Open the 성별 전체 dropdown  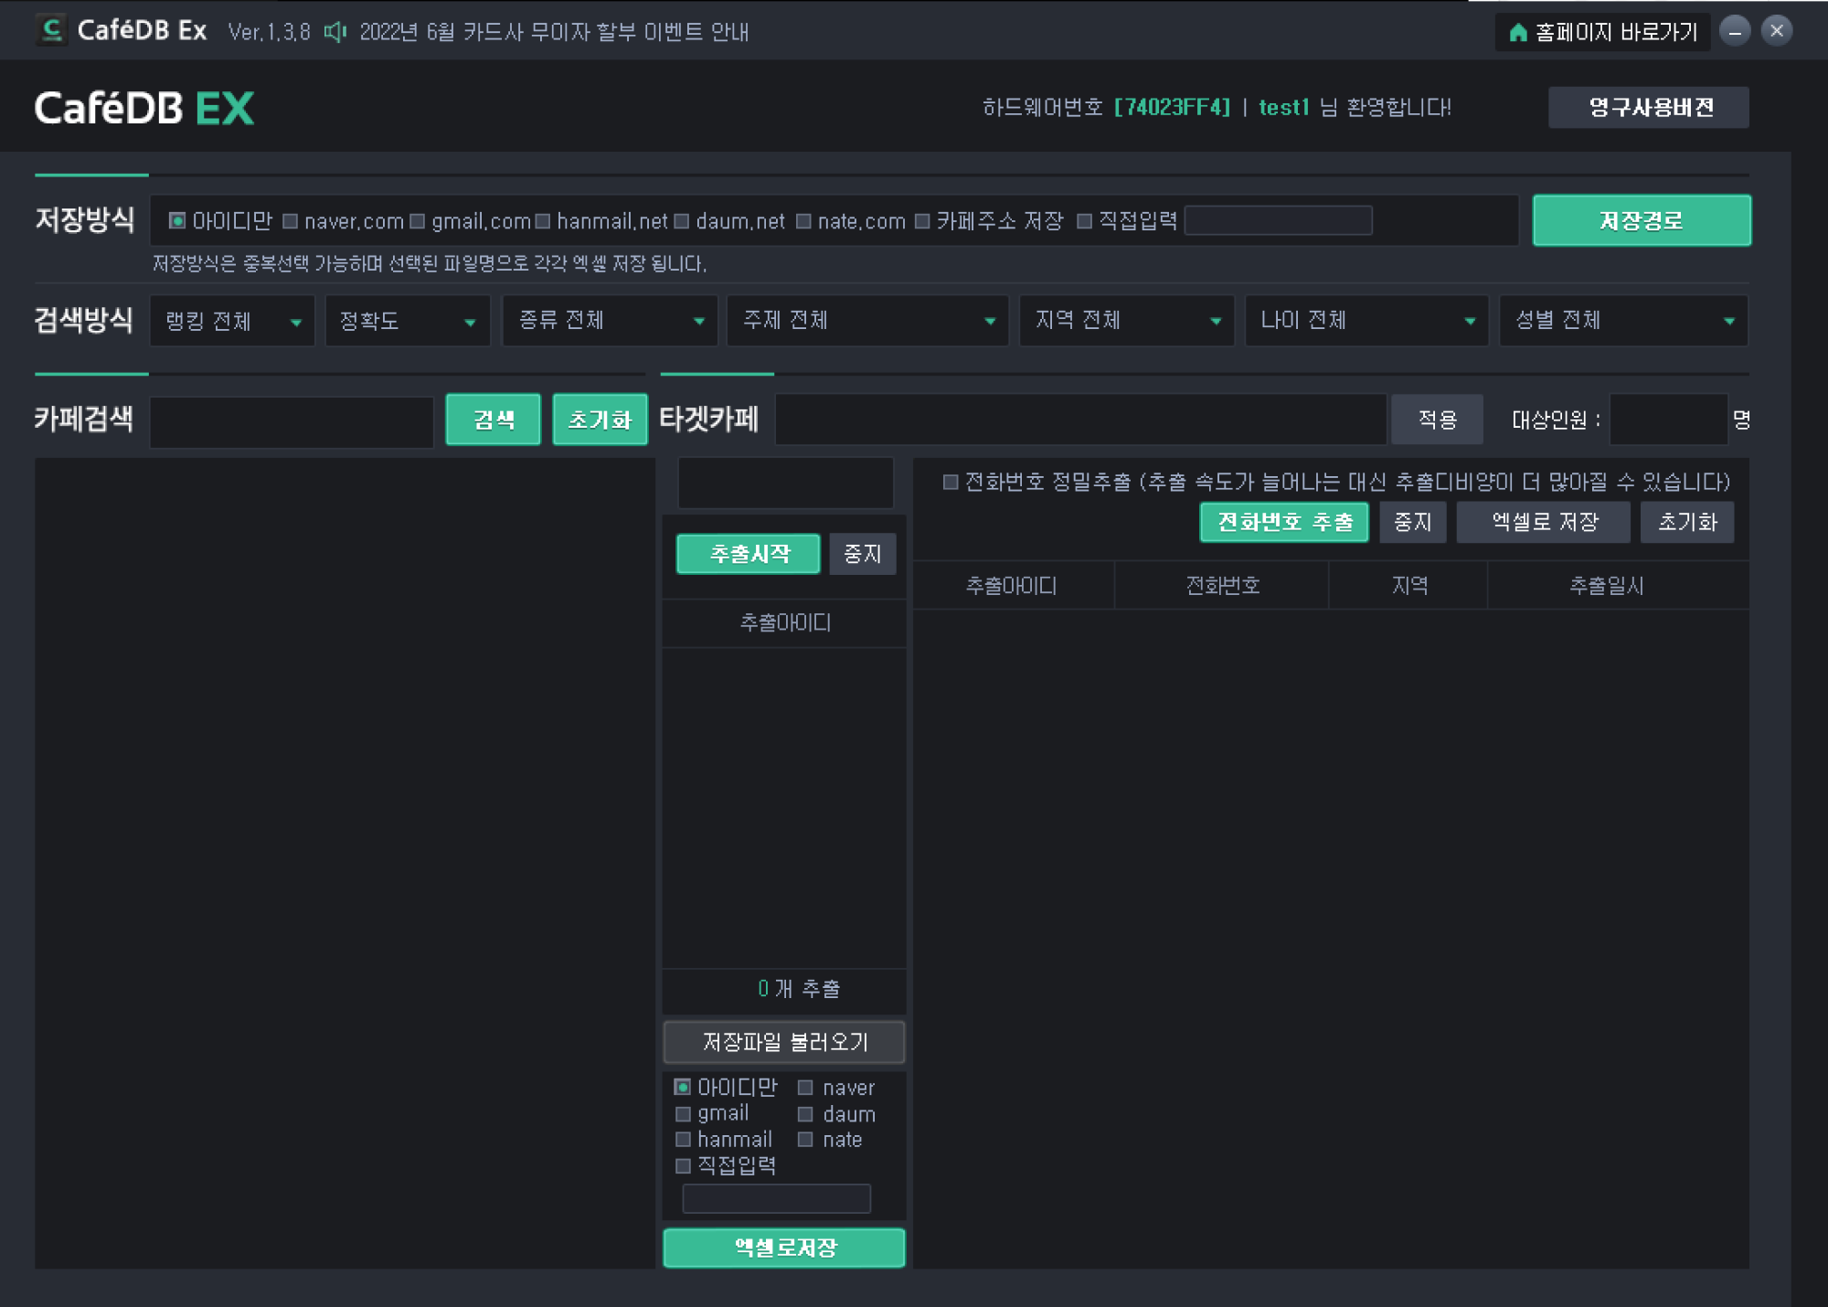[x=1623, y=321]
